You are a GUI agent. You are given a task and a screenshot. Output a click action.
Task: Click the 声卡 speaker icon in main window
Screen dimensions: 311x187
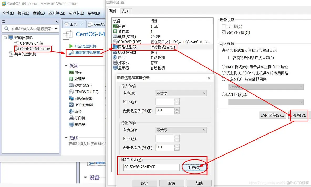click(x=71, y=111)
